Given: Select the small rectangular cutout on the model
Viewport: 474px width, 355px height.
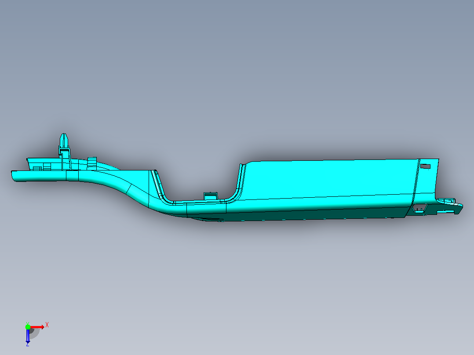Looking at the screenshot, I should [x=425, y=166].
